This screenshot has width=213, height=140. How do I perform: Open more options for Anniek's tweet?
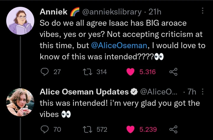tap(203, 11)
